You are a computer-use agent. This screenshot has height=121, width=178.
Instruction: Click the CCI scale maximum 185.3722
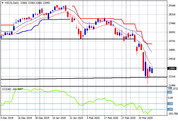(x=173, y=89)
